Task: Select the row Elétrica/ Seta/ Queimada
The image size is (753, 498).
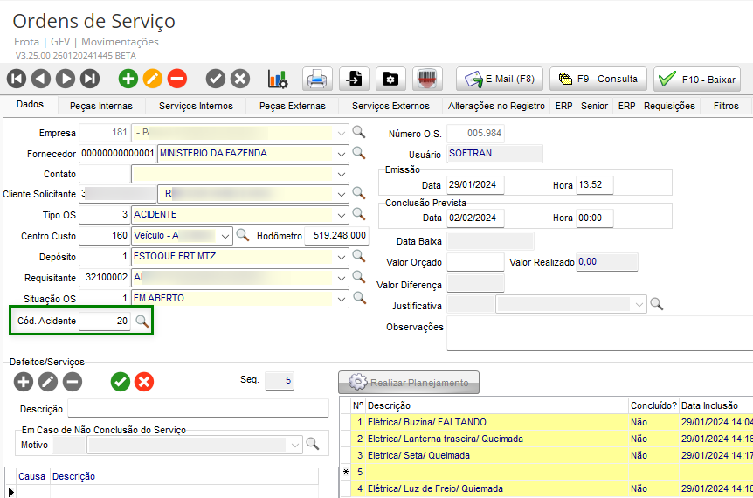Action: pyautogui.click(x=418, y=455)
